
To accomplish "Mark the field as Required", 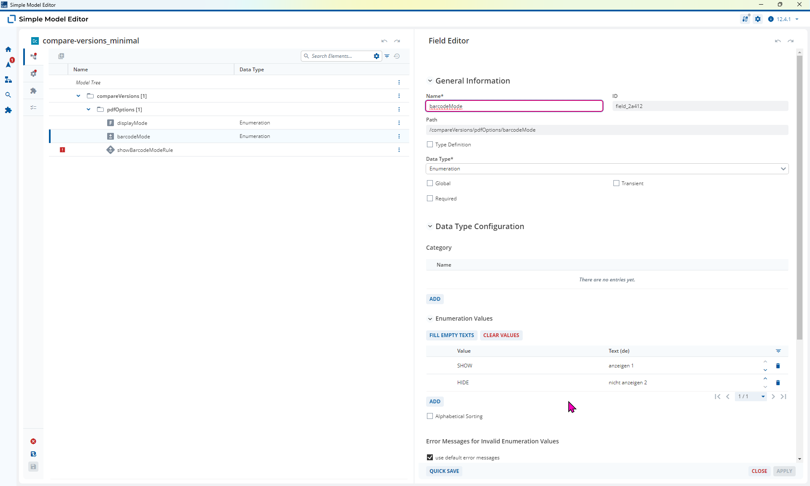I will tap(430, 198).
